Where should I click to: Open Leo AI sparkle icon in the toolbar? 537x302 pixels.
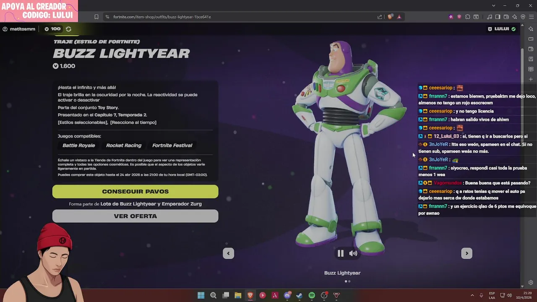(x=515, y=17)
